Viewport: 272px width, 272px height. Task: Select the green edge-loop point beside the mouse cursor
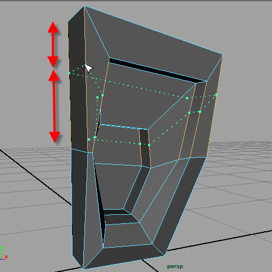(x=85, y=65)
